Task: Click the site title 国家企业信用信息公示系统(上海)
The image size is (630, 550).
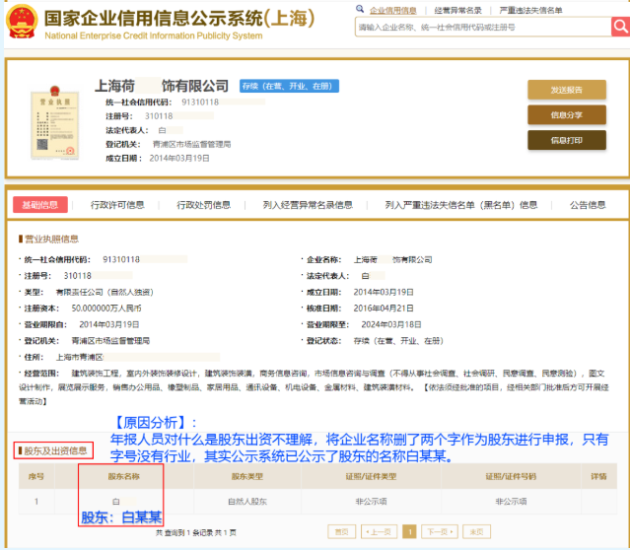Action: point(179,19)
